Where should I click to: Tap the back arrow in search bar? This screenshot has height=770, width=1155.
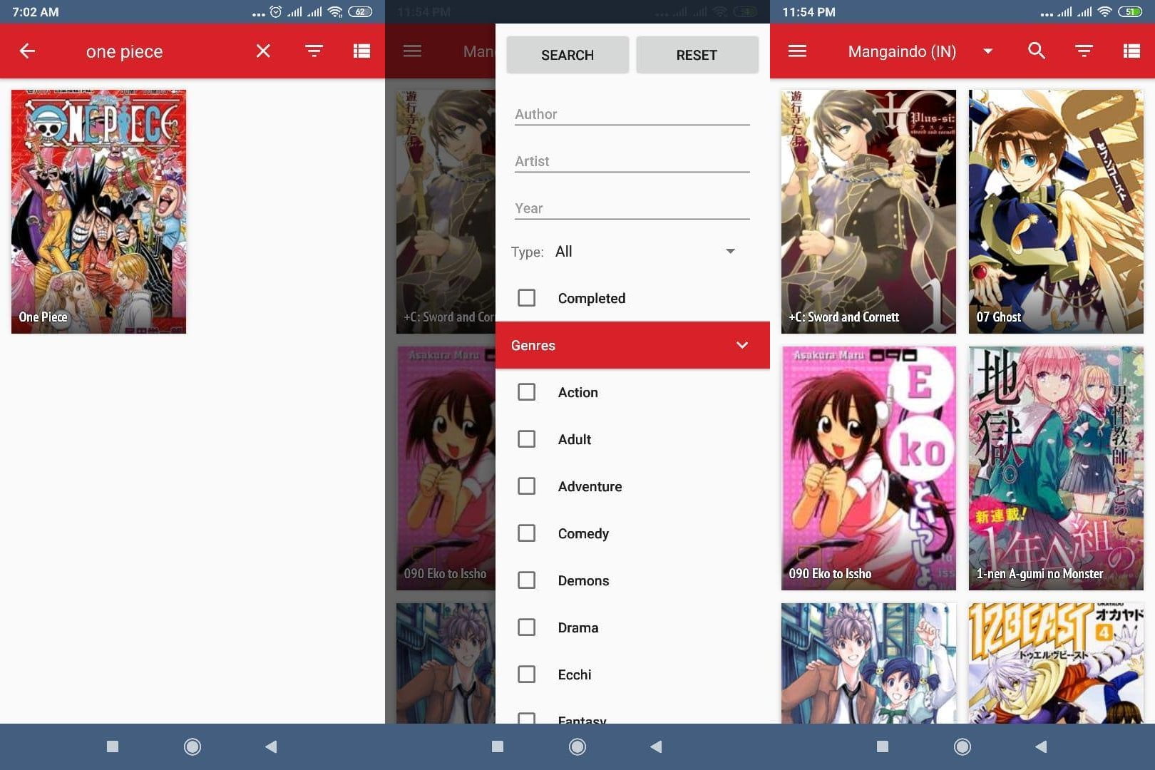tap(27, 51)
